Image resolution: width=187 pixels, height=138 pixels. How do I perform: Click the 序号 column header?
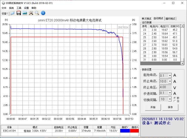pyautogui.click(x=145, y=26)
